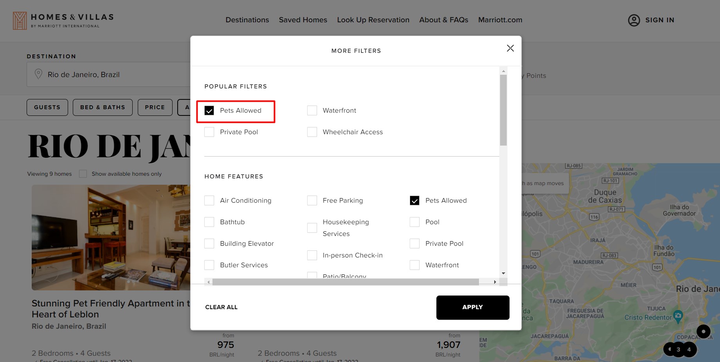Click the filter list scroll up arrow

pyautogui.click(x=504, y=71)
